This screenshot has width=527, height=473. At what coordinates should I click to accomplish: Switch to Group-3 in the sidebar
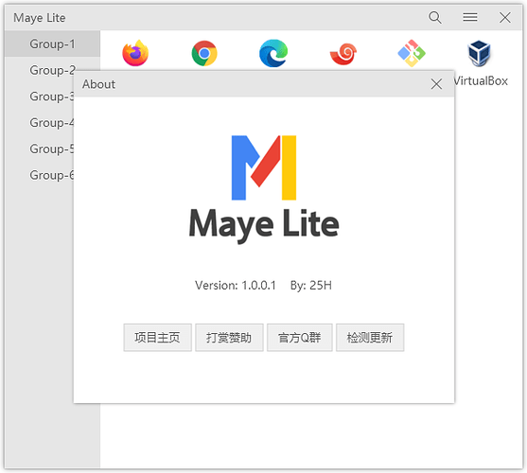click(x=40, y=96)
